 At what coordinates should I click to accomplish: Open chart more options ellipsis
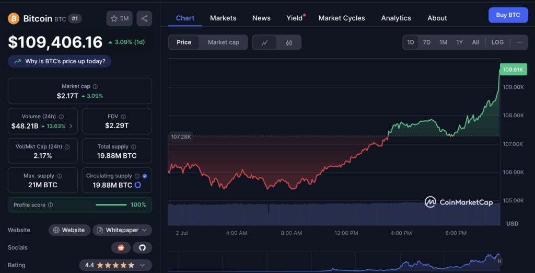point(520,42)
